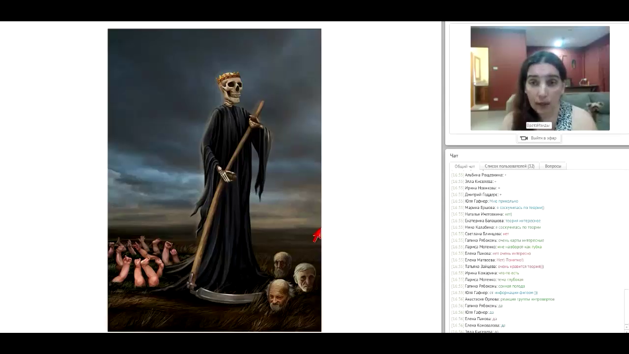
Task: Select Светлана Блинцова's chat message
Action: click(480, 234)
